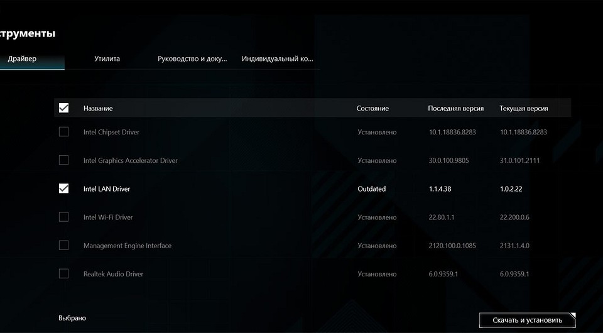The height and width of the screenshot is (333, 603).
Task: Select the Intel LAN Driver name
Action: tap(107, 188)
